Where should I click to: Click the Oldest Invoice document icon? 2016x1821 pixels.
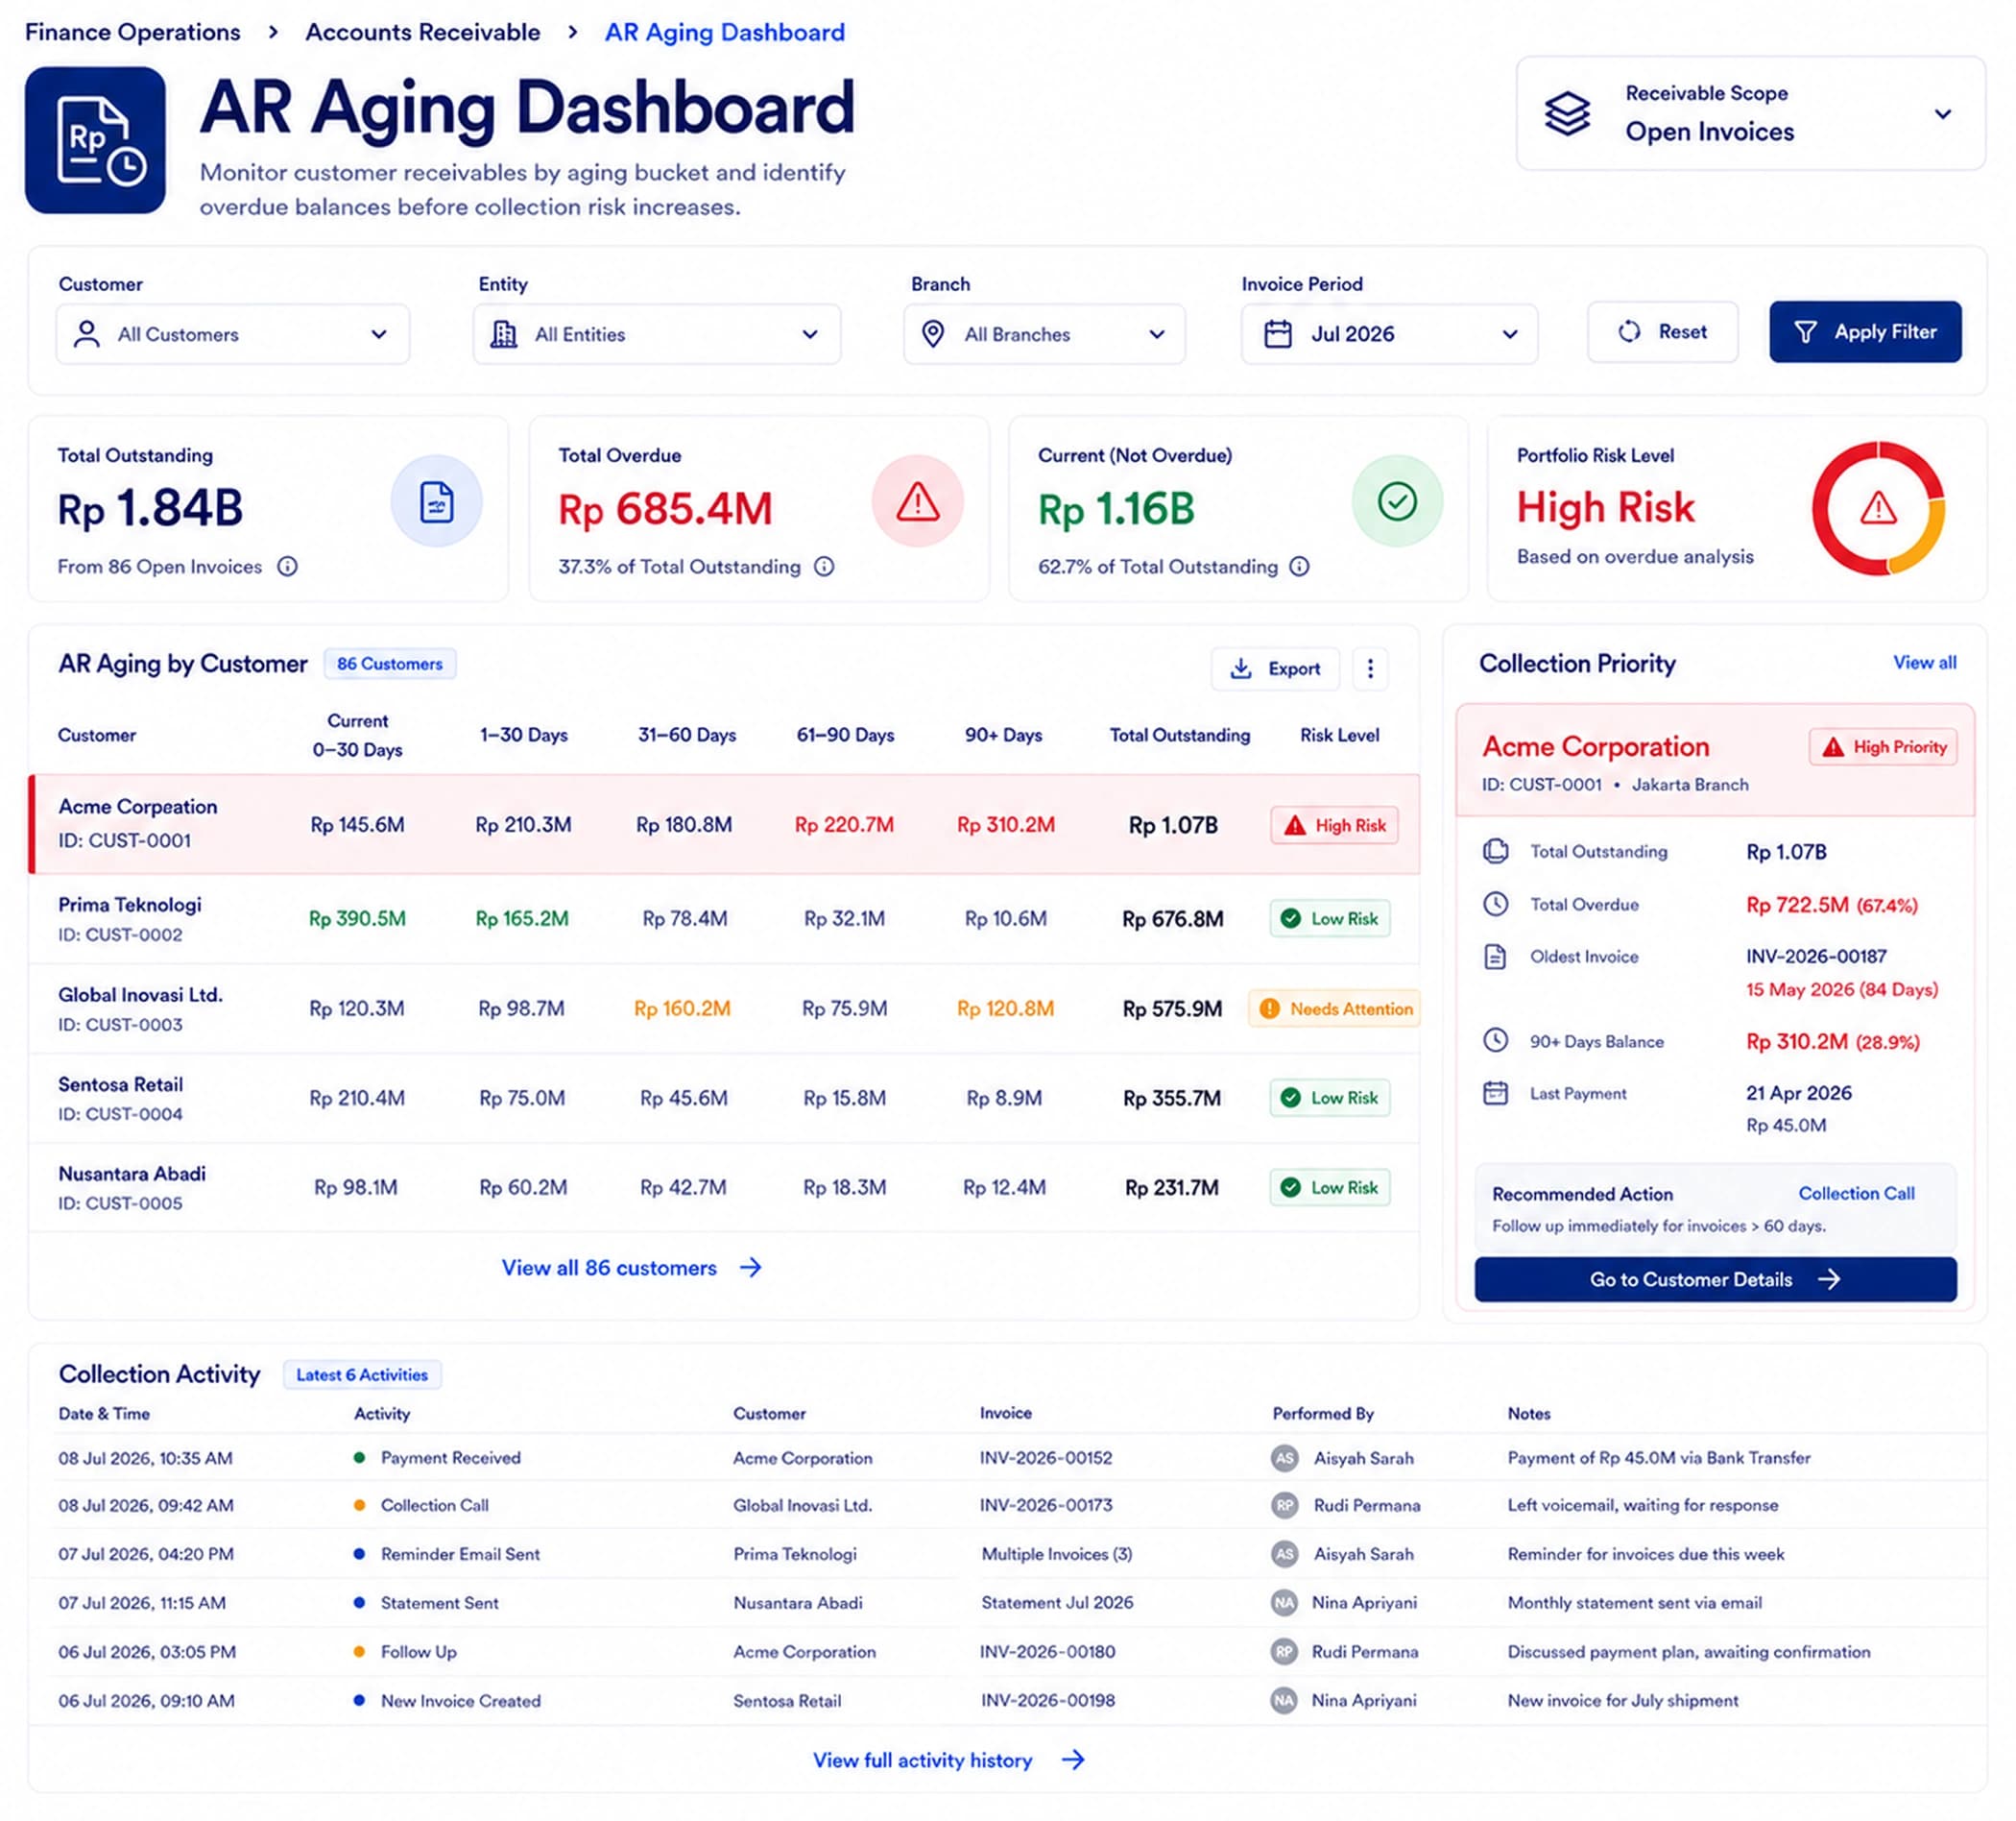(1495, 957)
